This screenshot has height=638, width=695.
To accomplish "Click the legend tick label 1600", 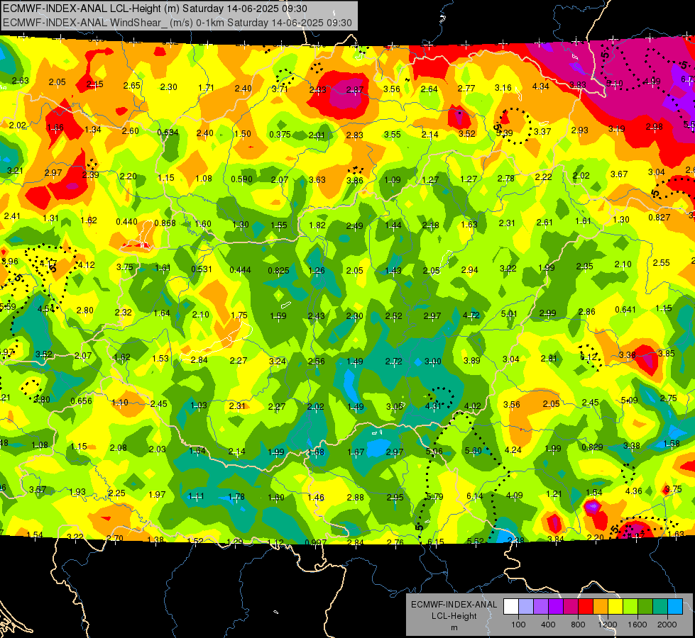I will tap(637, 625).
